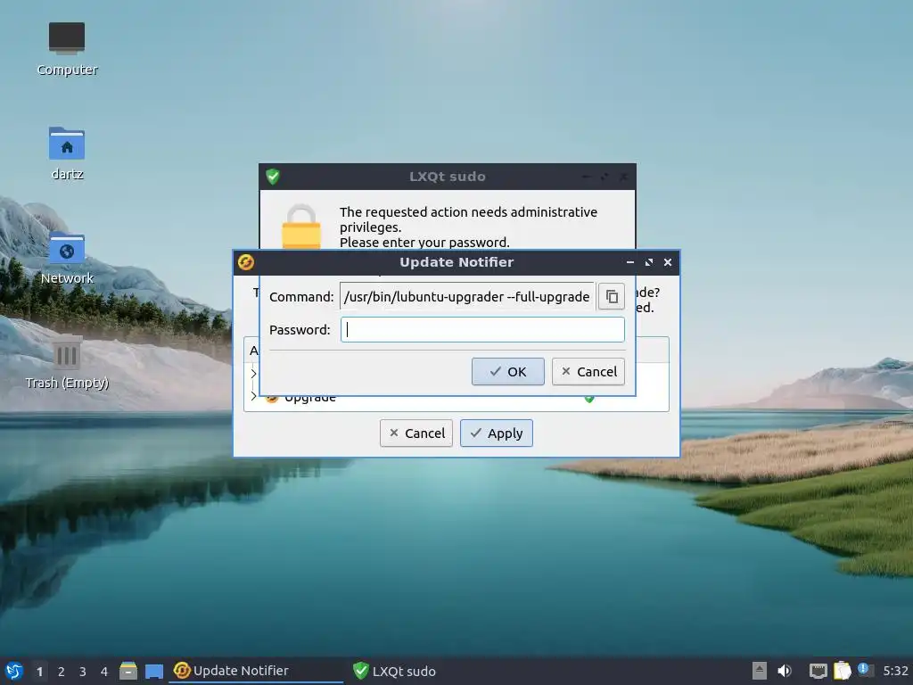The image size is (913, 685).
Task: Open the Trash (Empty) desktop icon
Action: [67, 362]
